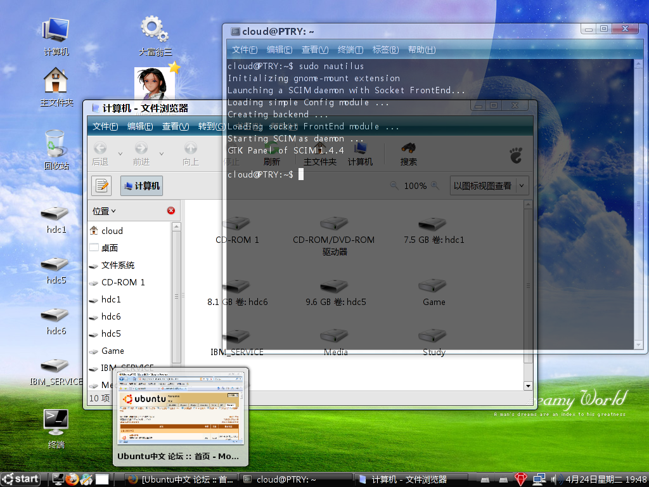This screenshot has height=487, width=649.
Task: Open 查看(V) menu in file browser
Action: (x=176, y=126)
